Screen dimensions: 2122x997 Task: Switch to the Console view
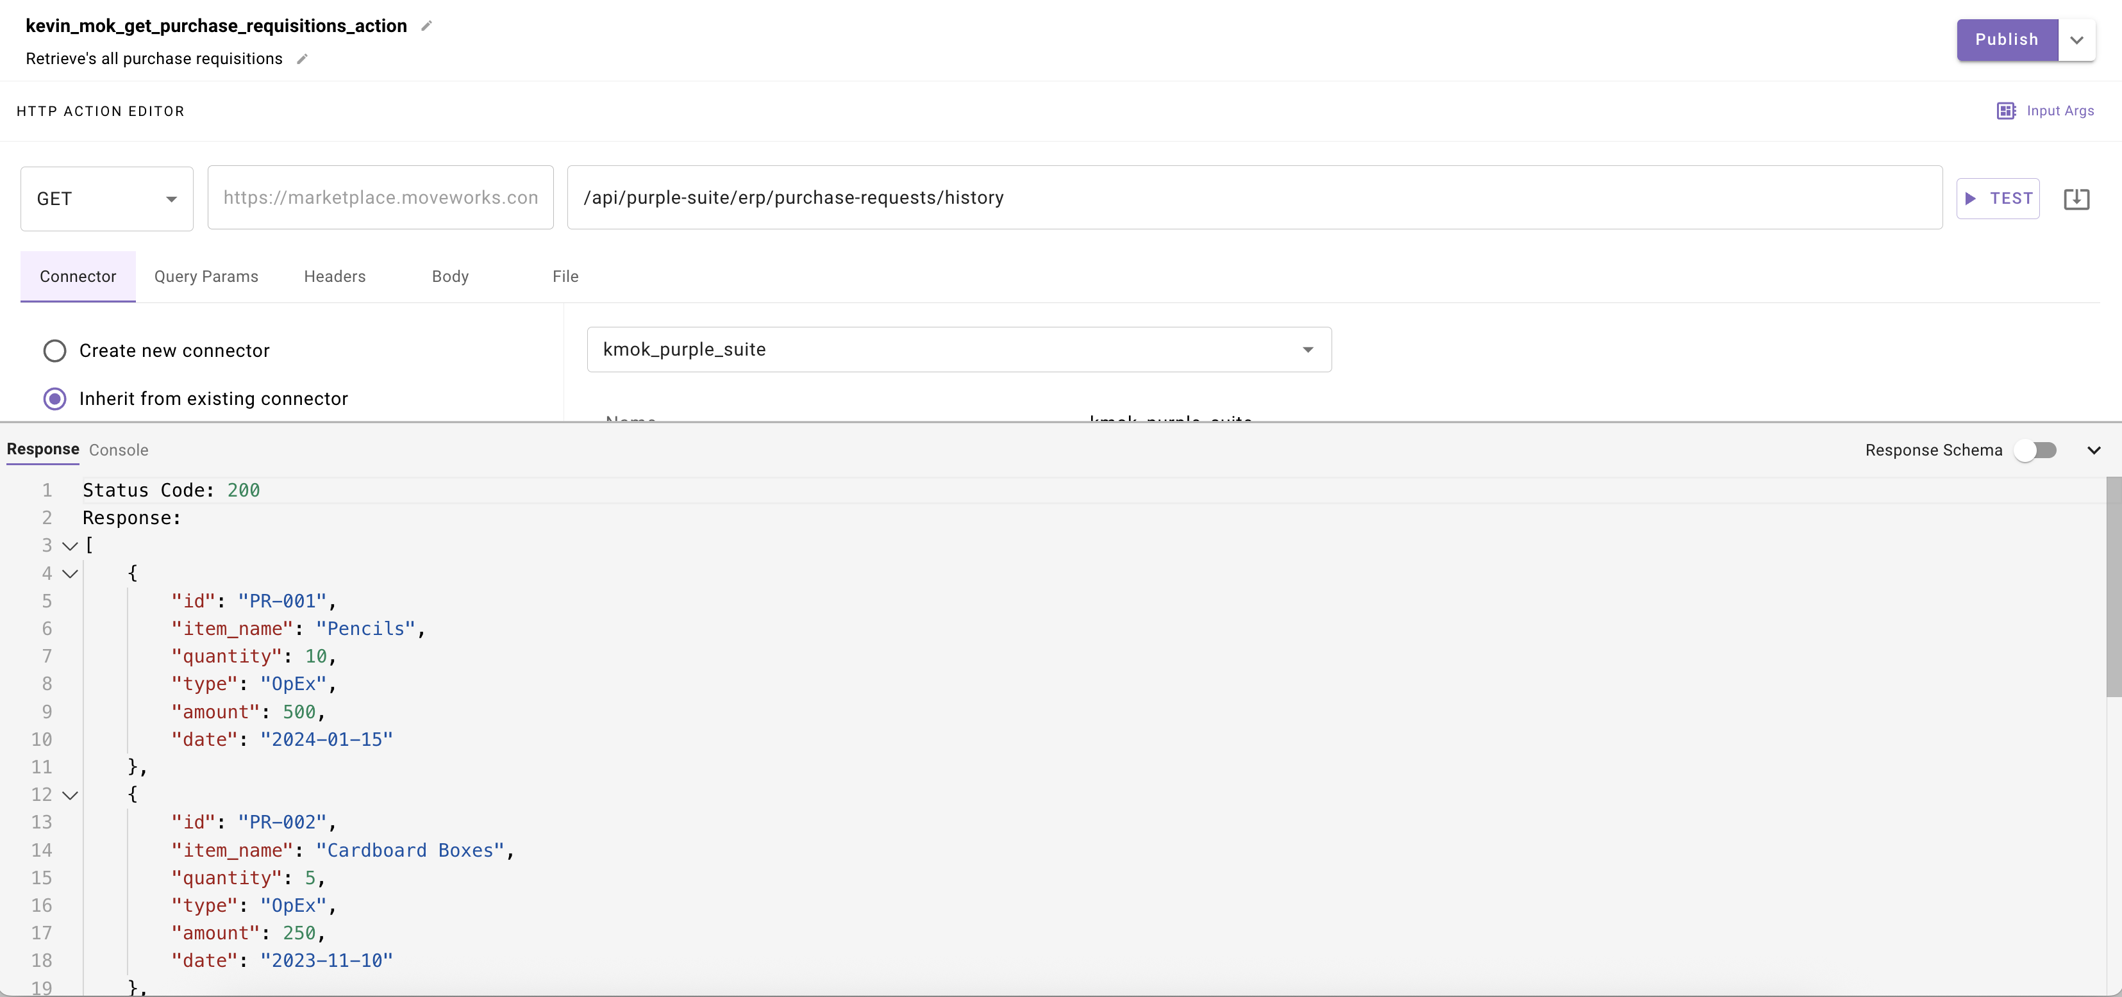point(119,450)
